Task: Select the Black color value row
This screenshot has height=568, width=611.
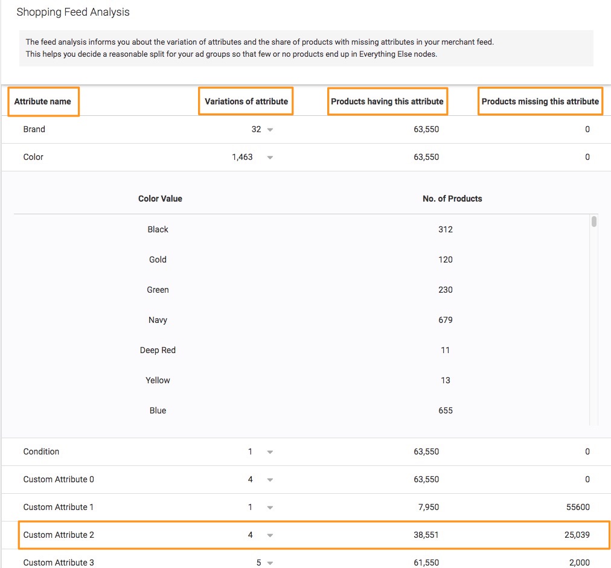Action: 158,229
